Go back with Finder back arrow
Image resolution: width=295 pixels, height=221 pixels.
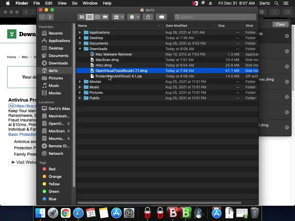[43, 17]
